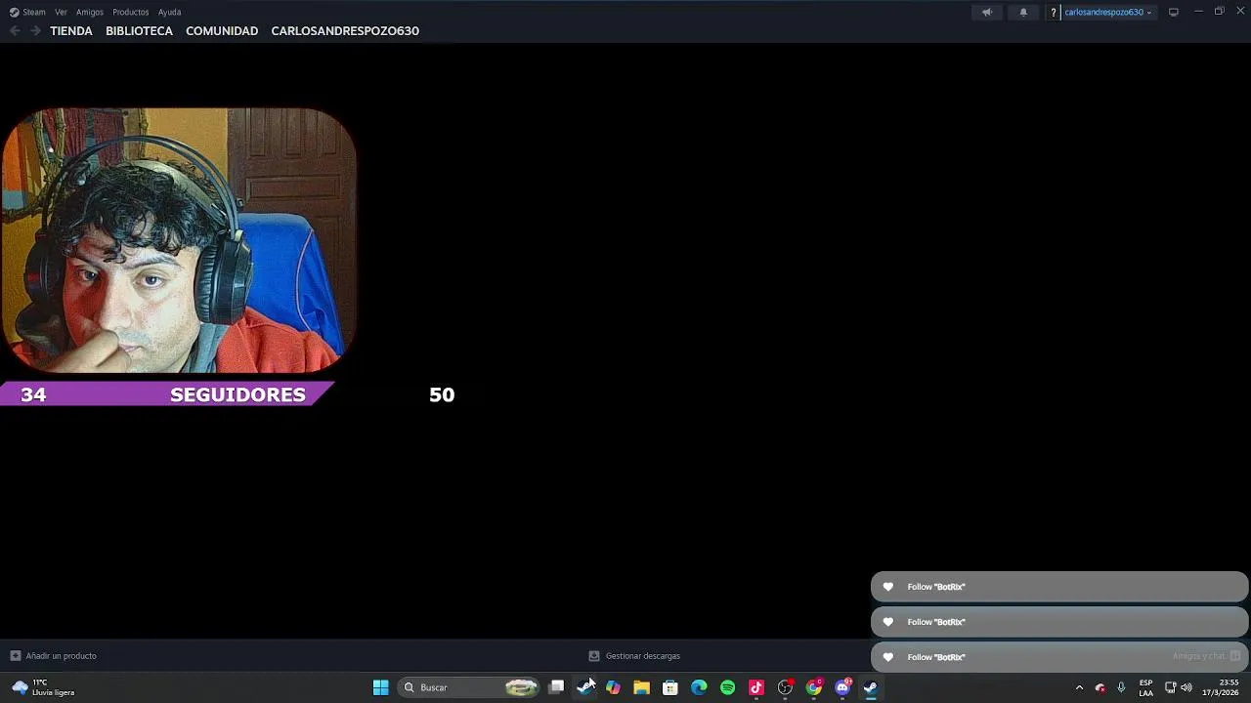Screen dimensions: 1251x703
Task: Open Spotify from the taskbar
Action: coord(727,687)
